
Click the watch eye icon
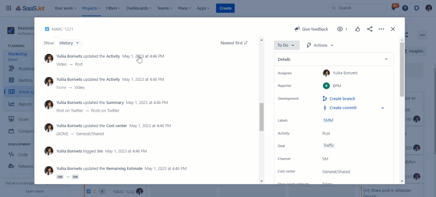coord(340,29)
